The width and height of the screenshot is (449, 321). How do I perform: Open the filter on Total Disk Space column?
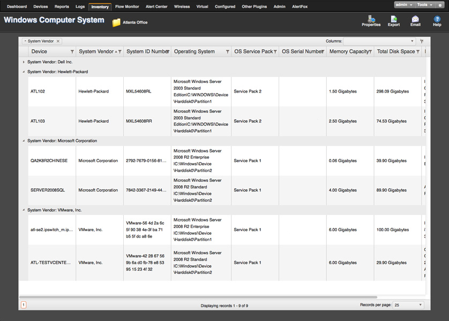click(x=418, y=52)
